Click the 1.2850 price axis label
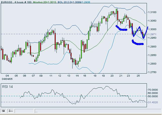The image size is (162, 115). [x=152, y=55]
